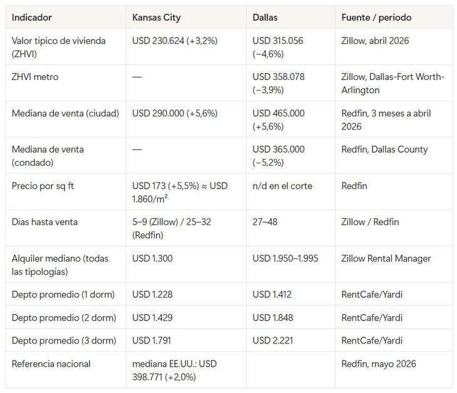Viewport: 457px width, 393px height.
Task: Click the Días hasta venta row label
Action: [x=44, y=222]
